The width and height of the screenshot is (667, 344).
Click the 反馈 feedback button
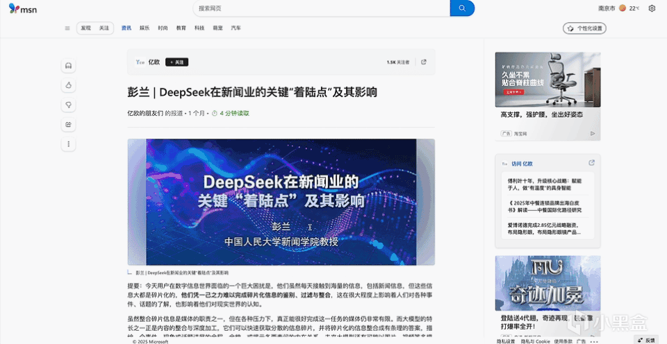tap(647, 340)
